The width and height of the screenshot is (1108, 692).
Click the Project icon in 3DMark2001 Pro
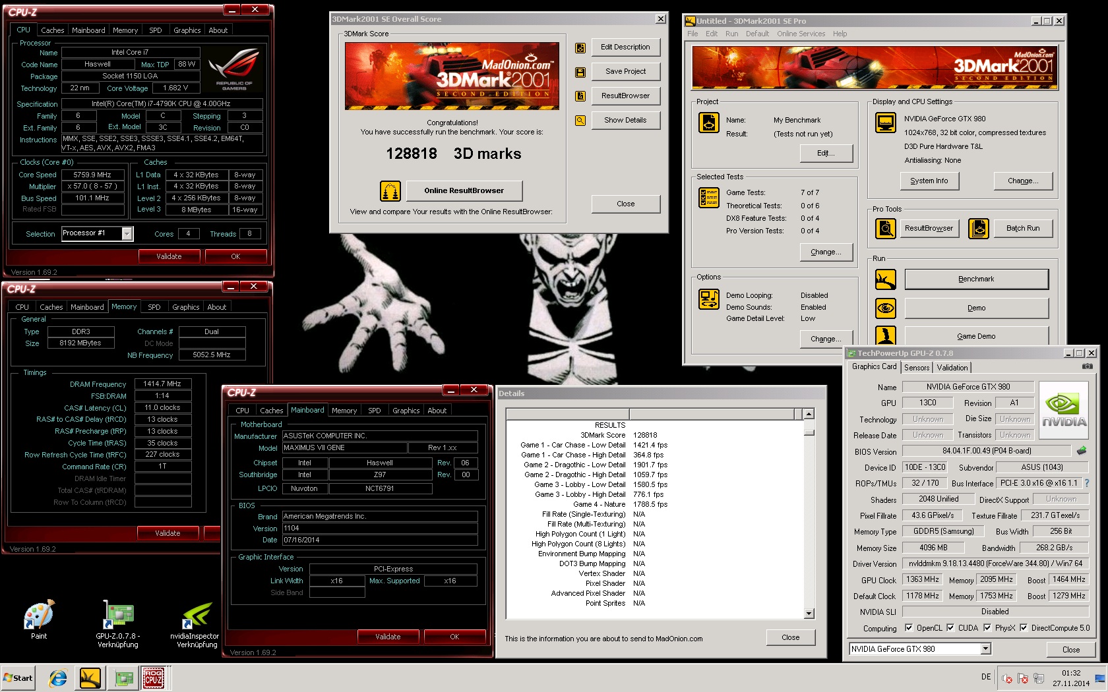click(x=709, y=123)
